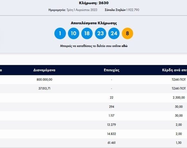Click the prize amount 1,50
This screenshot has height=148, width=187.
click(179, 143)
